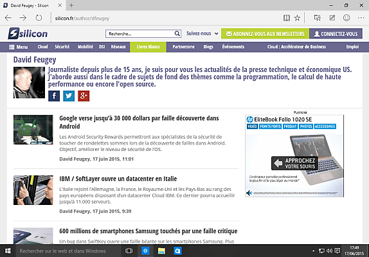This screenshot has height=257, width=369.
Task: Open David Feugey's Twitter icon
Action: 69,96
